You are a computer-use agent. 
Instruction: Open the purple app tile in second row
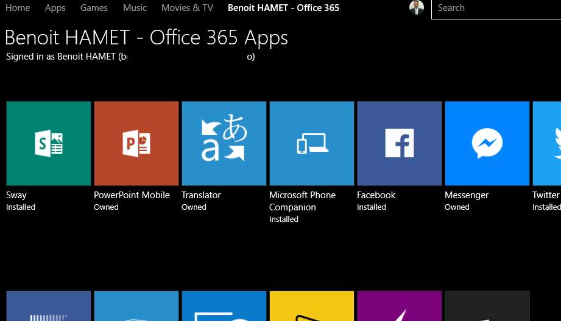tap(400, 306)
